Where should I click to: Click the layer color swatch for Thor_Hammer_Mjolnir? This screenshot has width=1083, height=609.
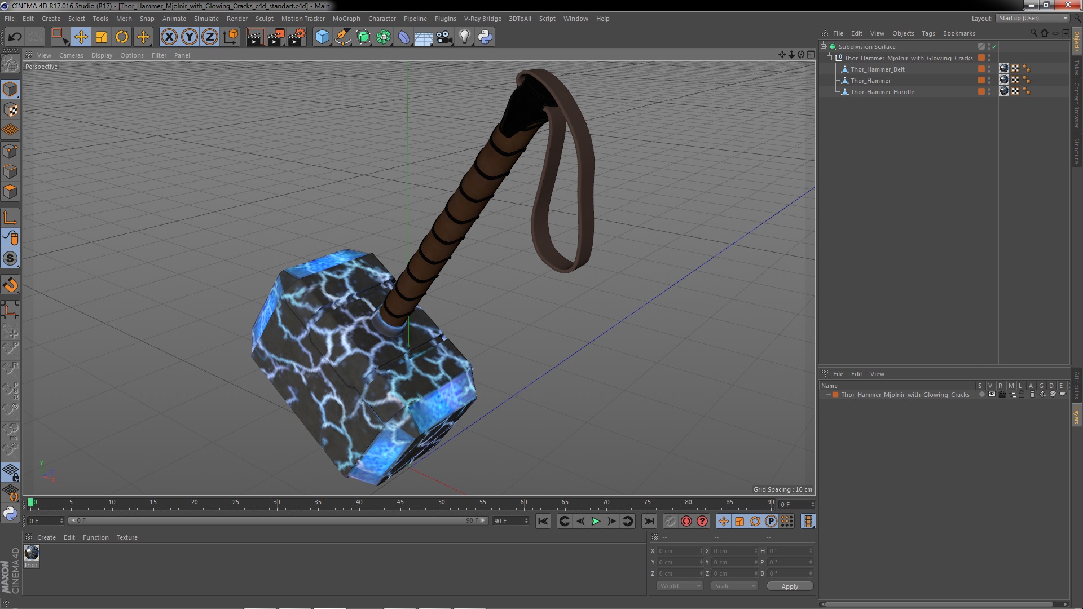(835, 395)
